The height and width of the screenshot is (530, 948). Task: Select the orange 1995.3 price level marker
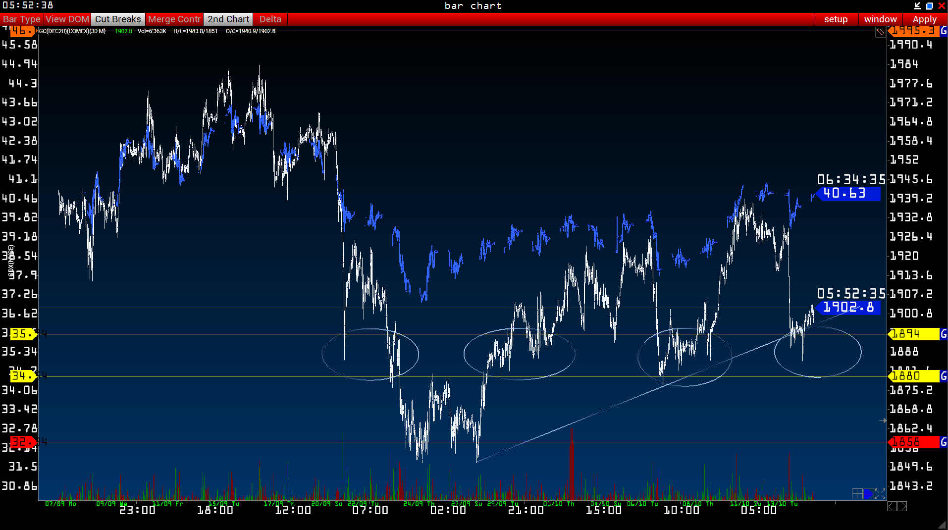point(913,31)
